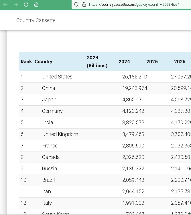The height and width of the screenshot is (215, 191).
Task: Click the 2023 (Billions) column header
Action: point(97,62)
